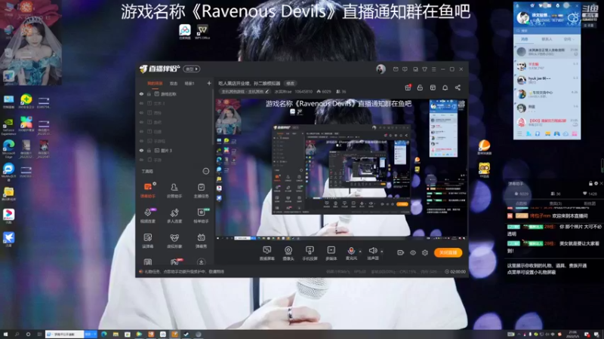Viewport: 604px width, 339px height.
Task: Add the 摄像头 camera source
Action: click(x=288, y=253)
